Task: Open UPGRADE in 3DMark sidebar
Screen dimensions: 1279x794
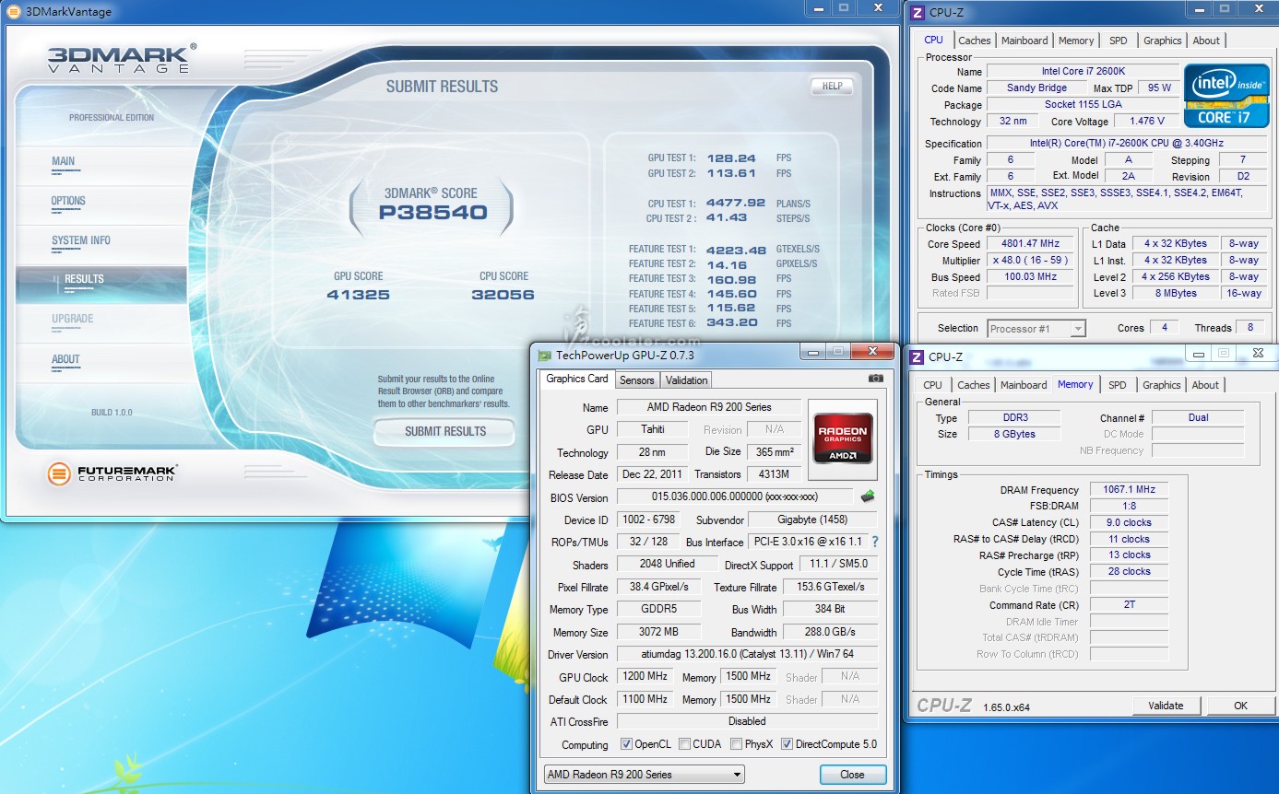Action: [101, 323]
